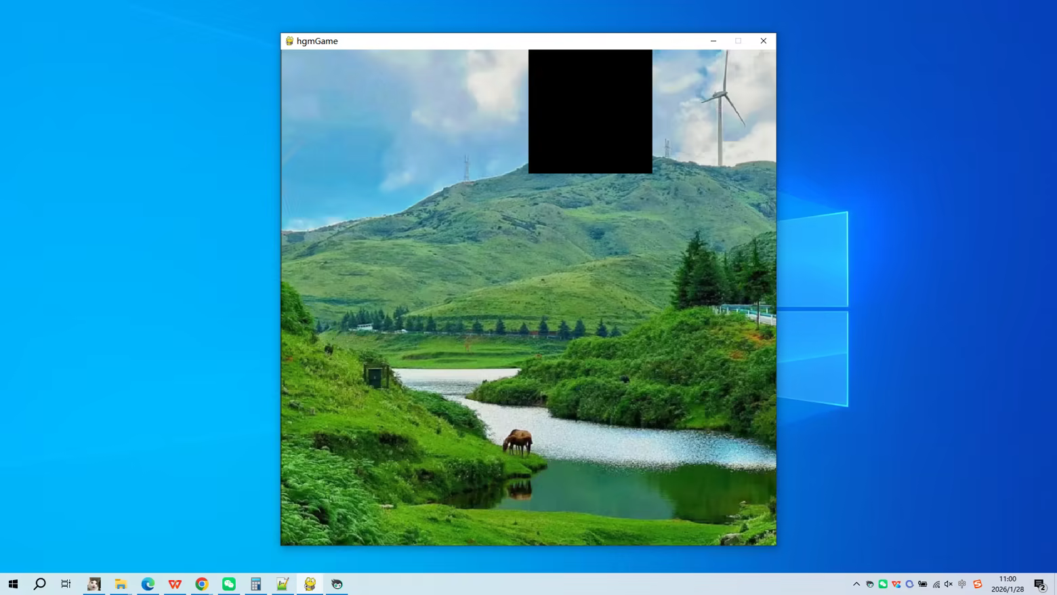Open the Windows Start menu

13,583
